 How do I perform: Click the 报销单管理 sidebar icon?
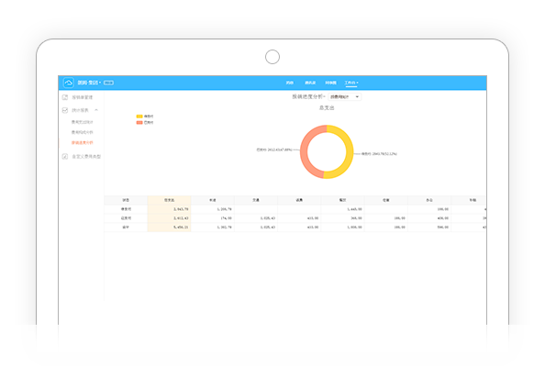(x=65, y=97)
